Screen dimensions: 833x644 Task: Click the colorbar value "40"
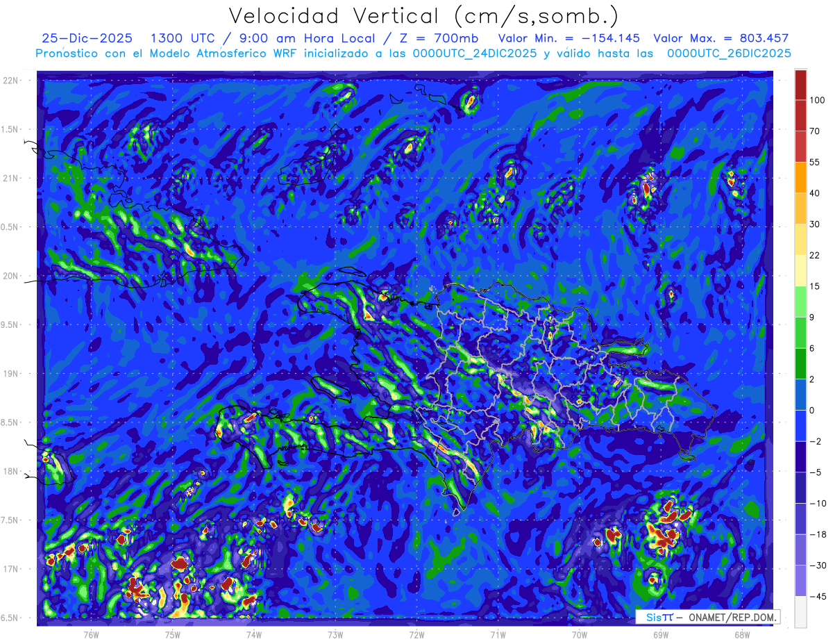[815, 193]
